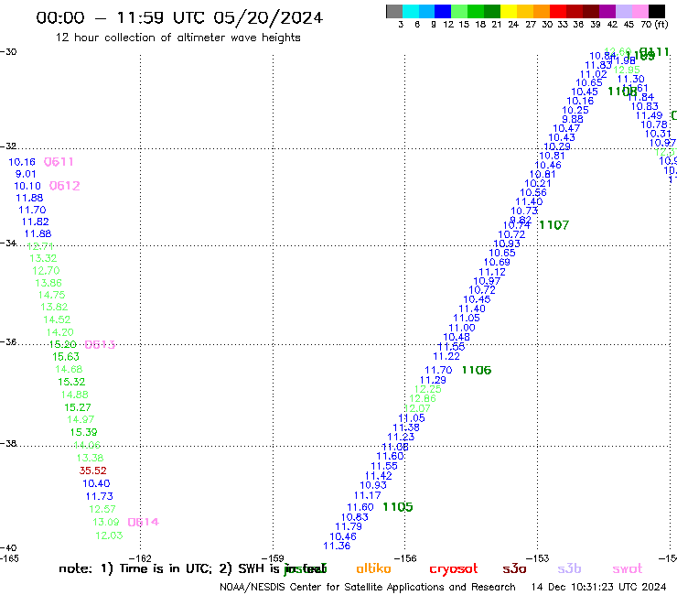Select the pink 45–70 ft legend swatch

[x=639, y=11]
